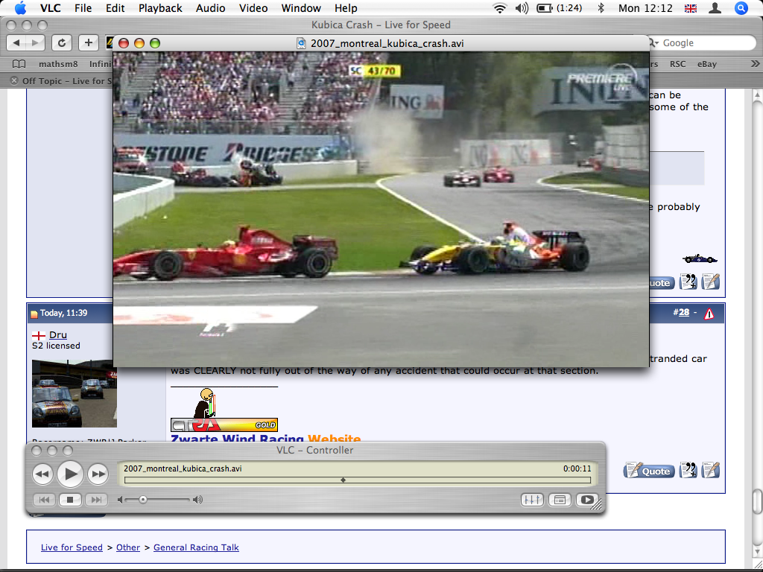763x572 pixels.
Task: Click the previous track button in VLC Controller
Action: pos(44,500)
